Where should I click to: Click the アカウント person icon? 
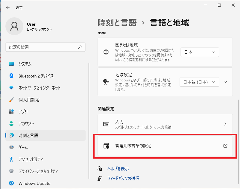11,123
